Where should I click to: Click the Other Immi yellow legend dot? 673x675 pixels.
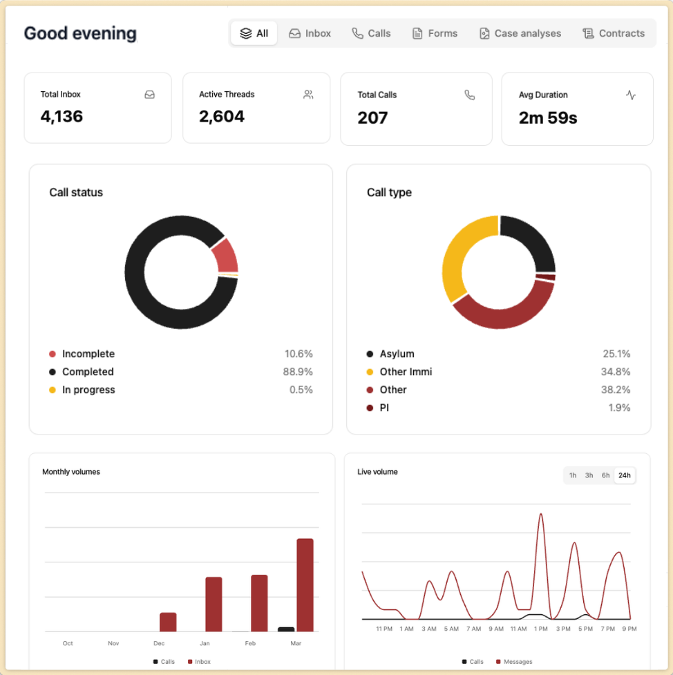tap(370, 372)
